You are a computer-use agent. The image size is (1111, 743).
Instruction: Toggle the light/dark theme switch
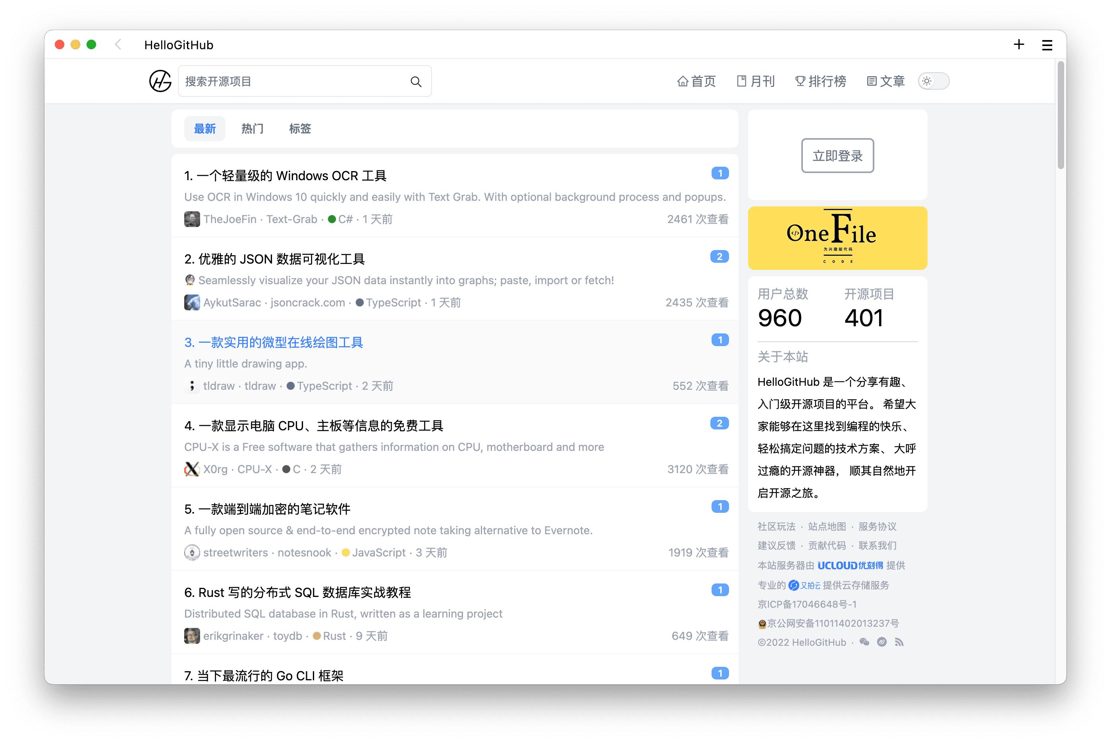pos(933,81)
